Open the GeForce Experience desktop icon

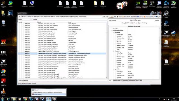coord(138,5)
